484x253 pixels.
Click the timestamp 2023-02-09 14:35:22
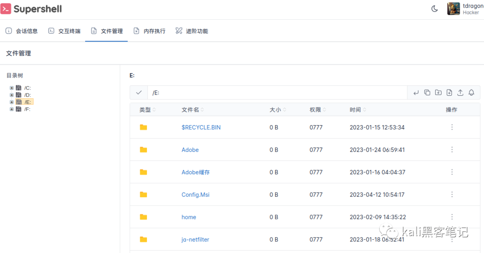377,217
